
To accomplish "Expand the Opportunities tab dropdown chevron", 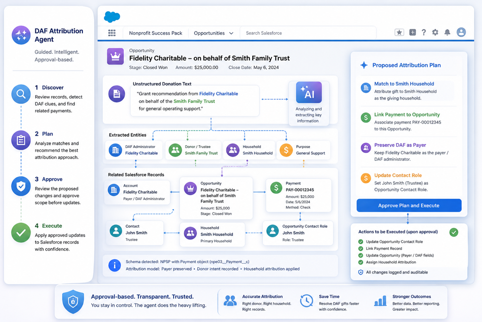I will pos(231,33).
